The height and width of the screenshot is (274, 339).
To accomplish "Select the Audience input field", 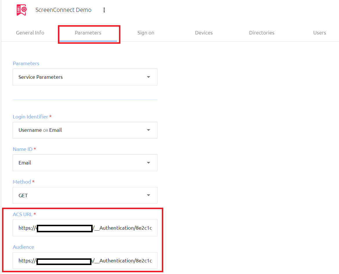I will 85,261.
